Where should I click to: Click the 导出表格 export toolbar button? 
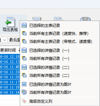tap(10, 24)
